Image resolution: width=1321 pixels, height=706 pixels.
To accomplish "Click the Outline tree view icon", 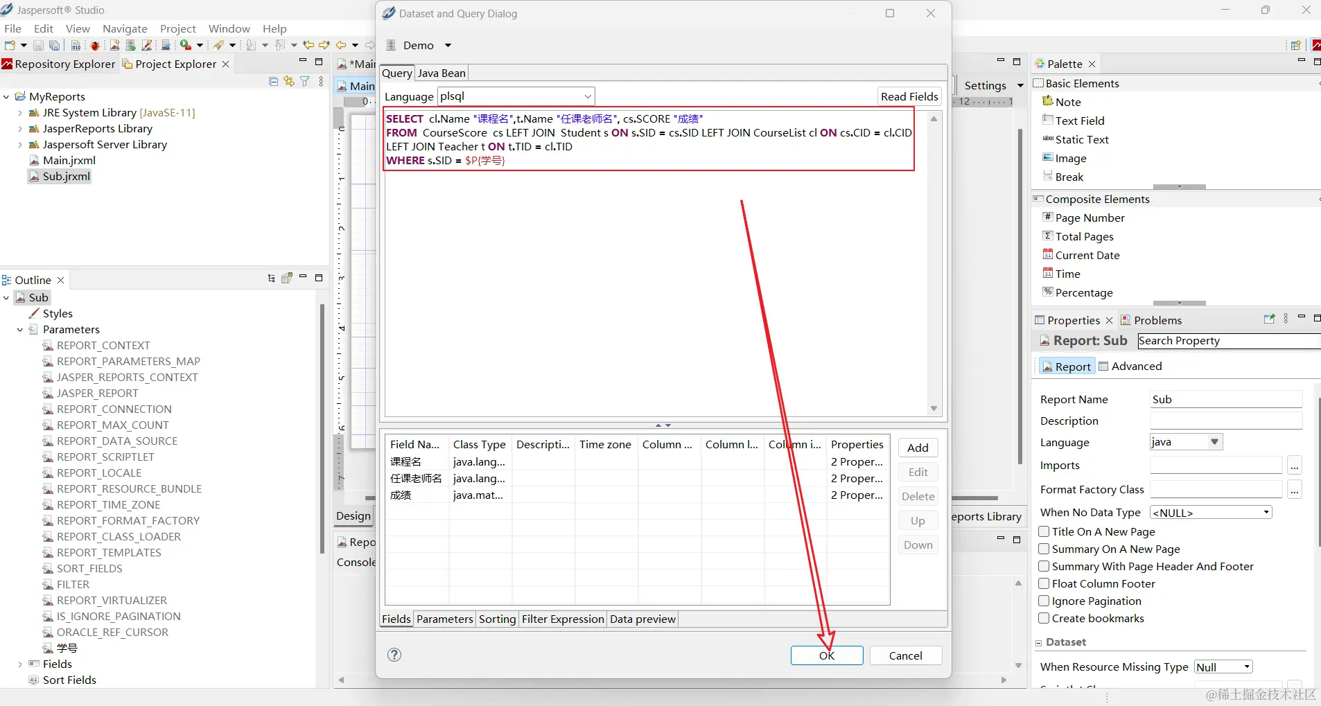I will point(271,278).
